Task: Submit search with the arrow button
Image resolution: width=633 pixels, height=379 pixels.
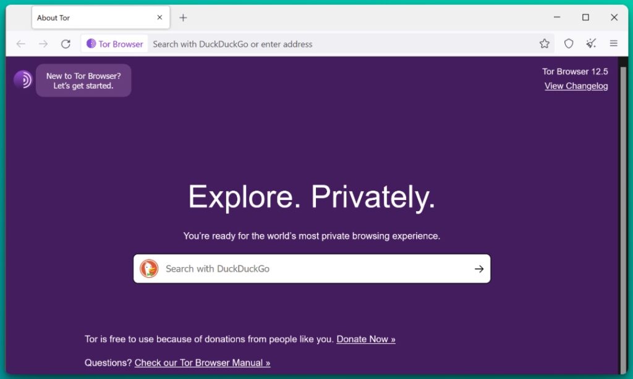Action: [x=478, y=269]
